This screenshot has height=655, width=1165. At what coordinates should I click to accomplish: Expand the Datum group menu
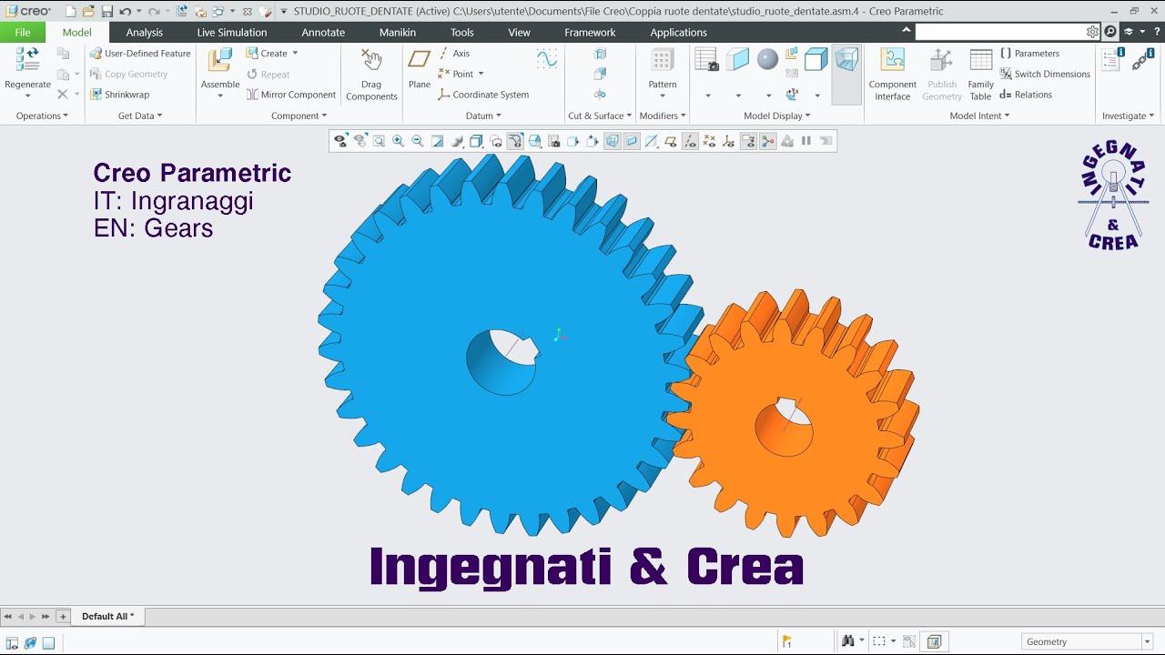[483, 116]
